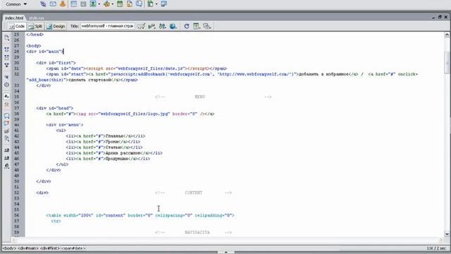Switch to Design view

coord(56,26)
